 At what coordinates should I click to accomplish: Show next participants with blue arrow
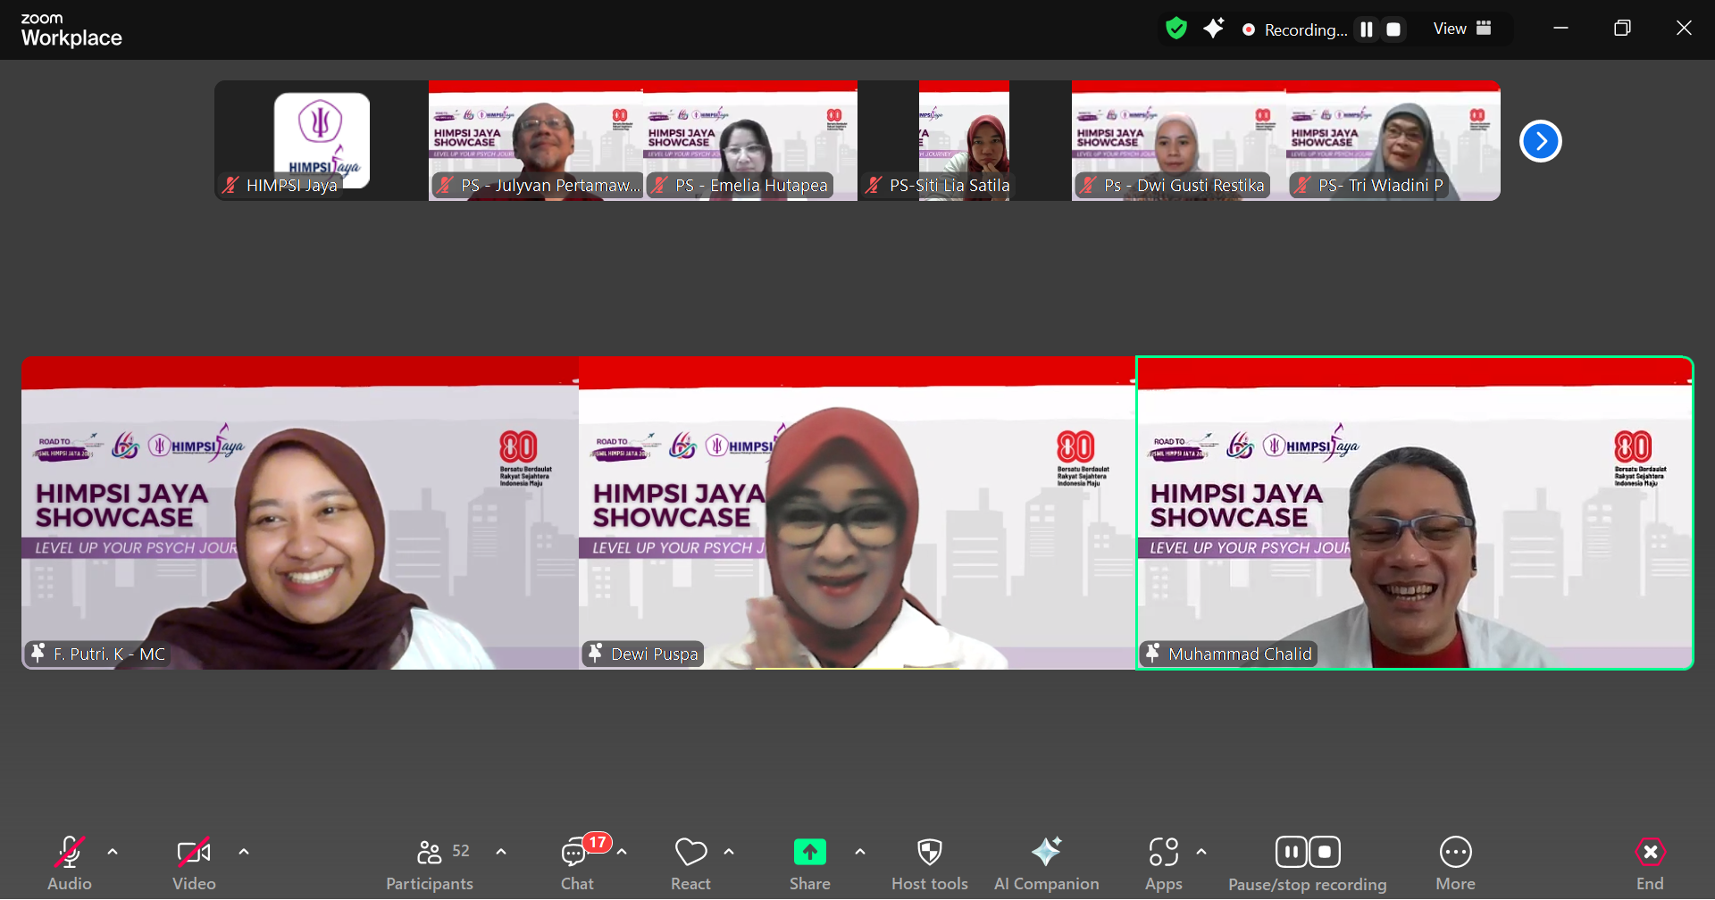click(1541, 141)
